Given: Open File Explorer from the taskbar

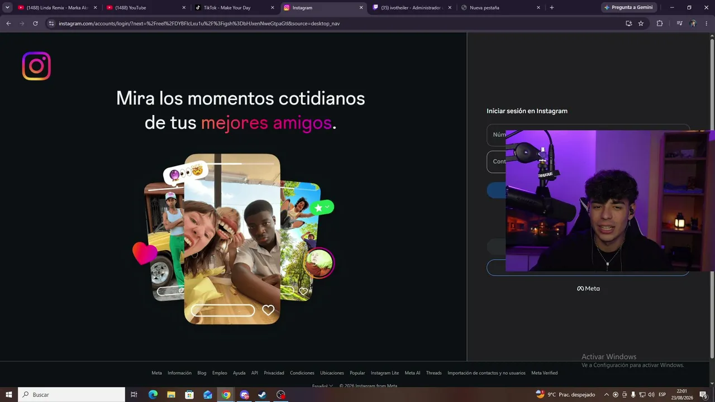Looking at the screenshot, I should click(171, 395).
